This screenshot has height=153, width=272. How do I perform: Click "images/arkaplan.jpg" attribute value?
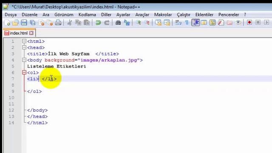tap(109, 60)
